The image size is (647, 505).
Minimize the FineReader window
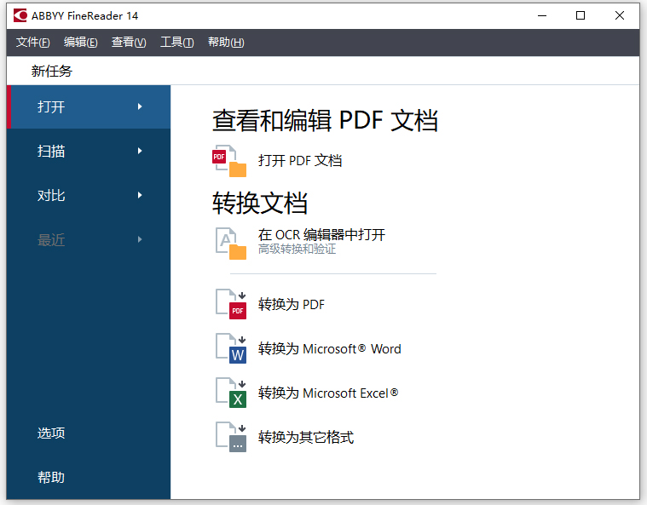pyautogui.click(x=542, y=15)
